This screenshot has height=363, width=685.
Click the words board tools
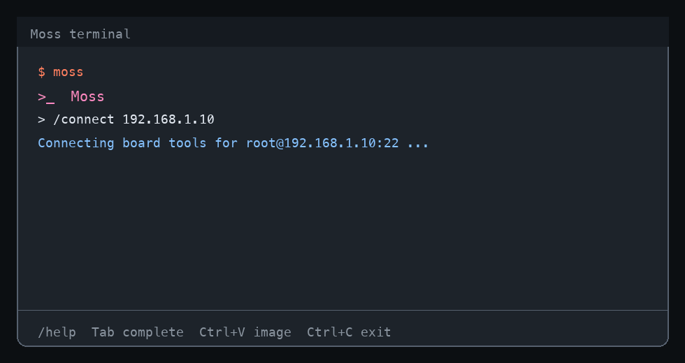click(x=164, y=143)
